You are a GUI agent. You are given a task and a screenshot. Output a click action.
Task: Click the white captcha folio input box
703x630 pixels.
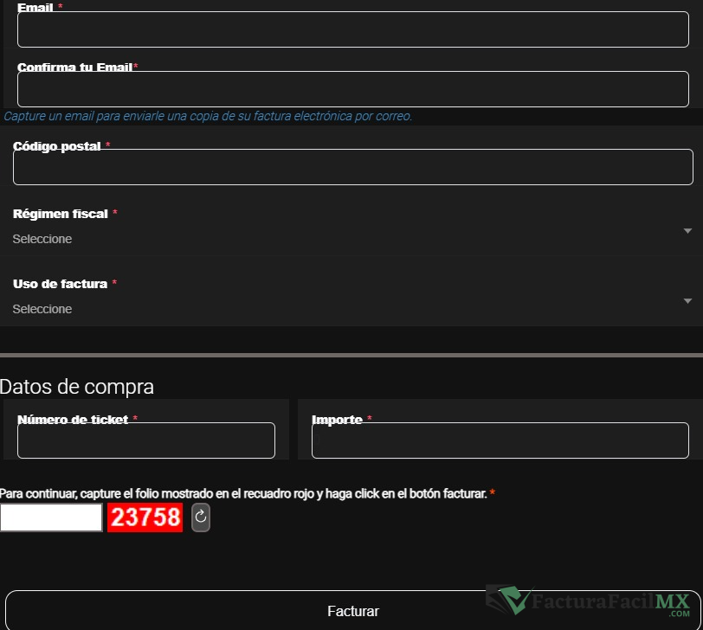point(51,517)
